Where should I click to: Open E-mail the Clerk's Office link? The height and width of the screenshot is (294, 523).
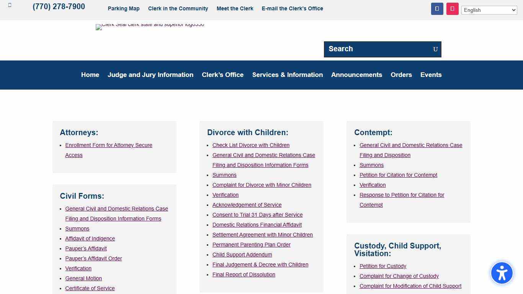click(x=292, y=8)
